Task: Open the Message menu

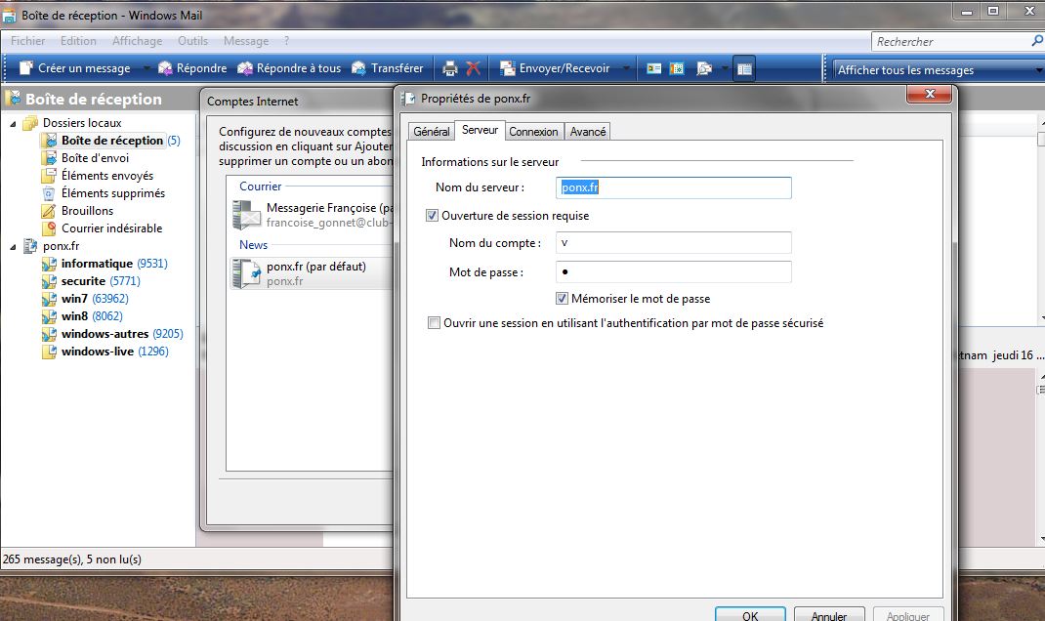Action: [246, 41]
